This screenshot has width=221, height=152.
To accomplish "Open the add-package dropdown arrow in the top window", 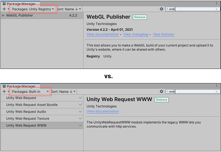I will 9,9.
